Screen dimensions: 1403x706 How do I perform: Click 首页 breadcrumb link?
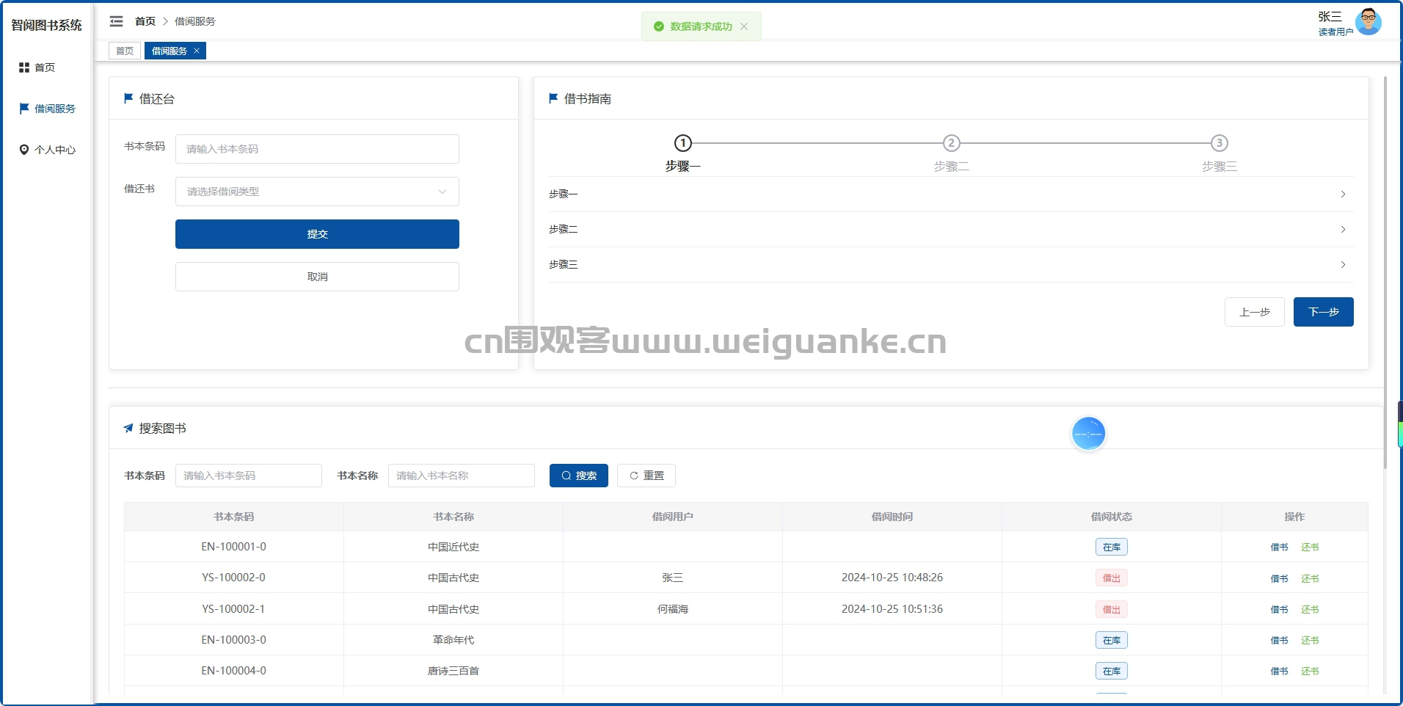click(145, 21)
